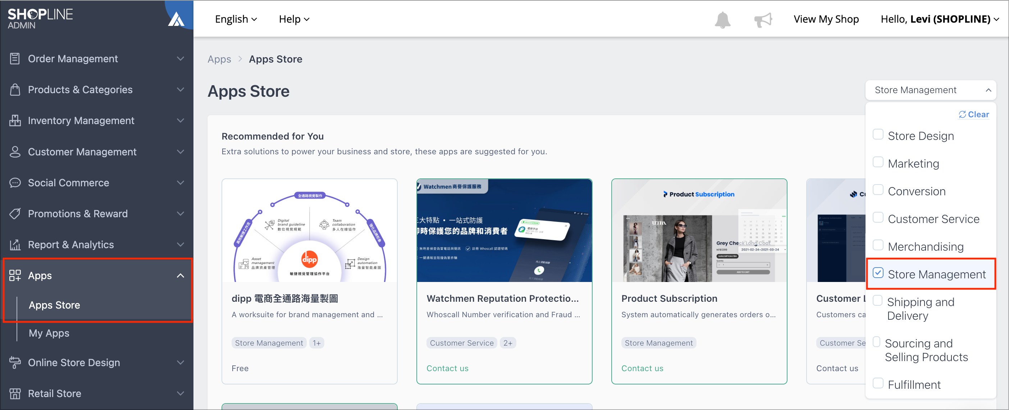Check the Store Design filter checkbox
The width and height of the screenshot is (1009, 410).
coord(878,135)
